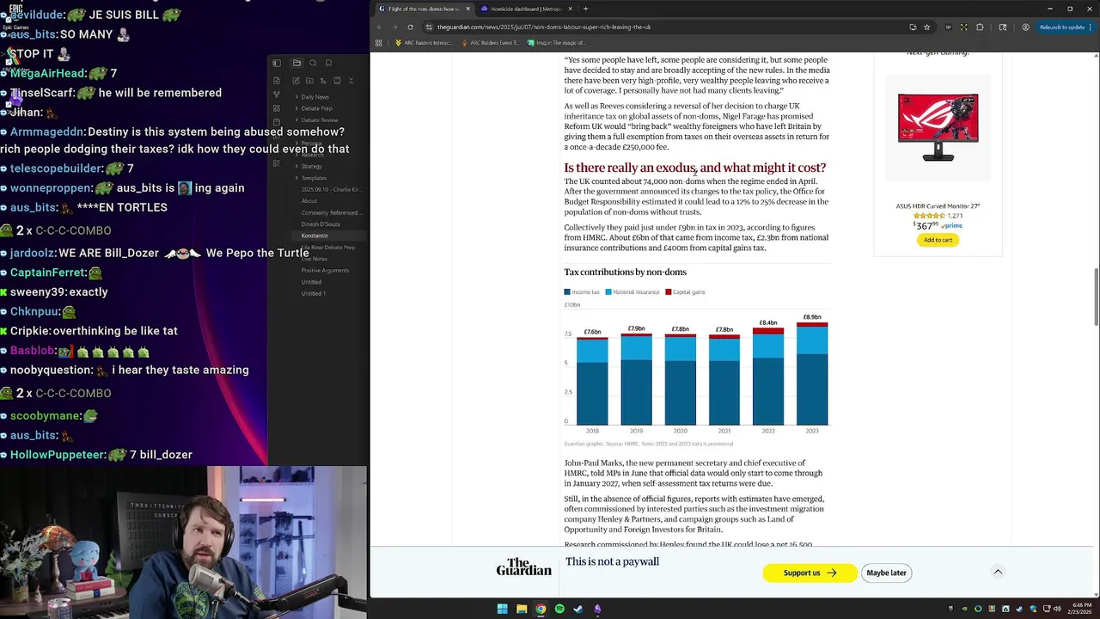Click the ASUS HDR Curved Monitor title
The height and width of the screenshot is (619, 1100).
[x=938, y=206]
